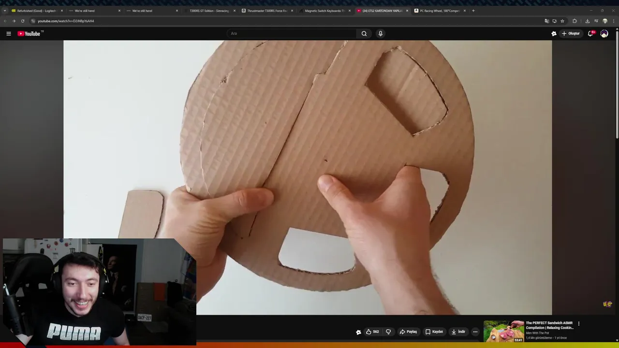The height and width of the screenshot is (348, 619).
Task: Open YouTube notifications bell
Action: 591,33
